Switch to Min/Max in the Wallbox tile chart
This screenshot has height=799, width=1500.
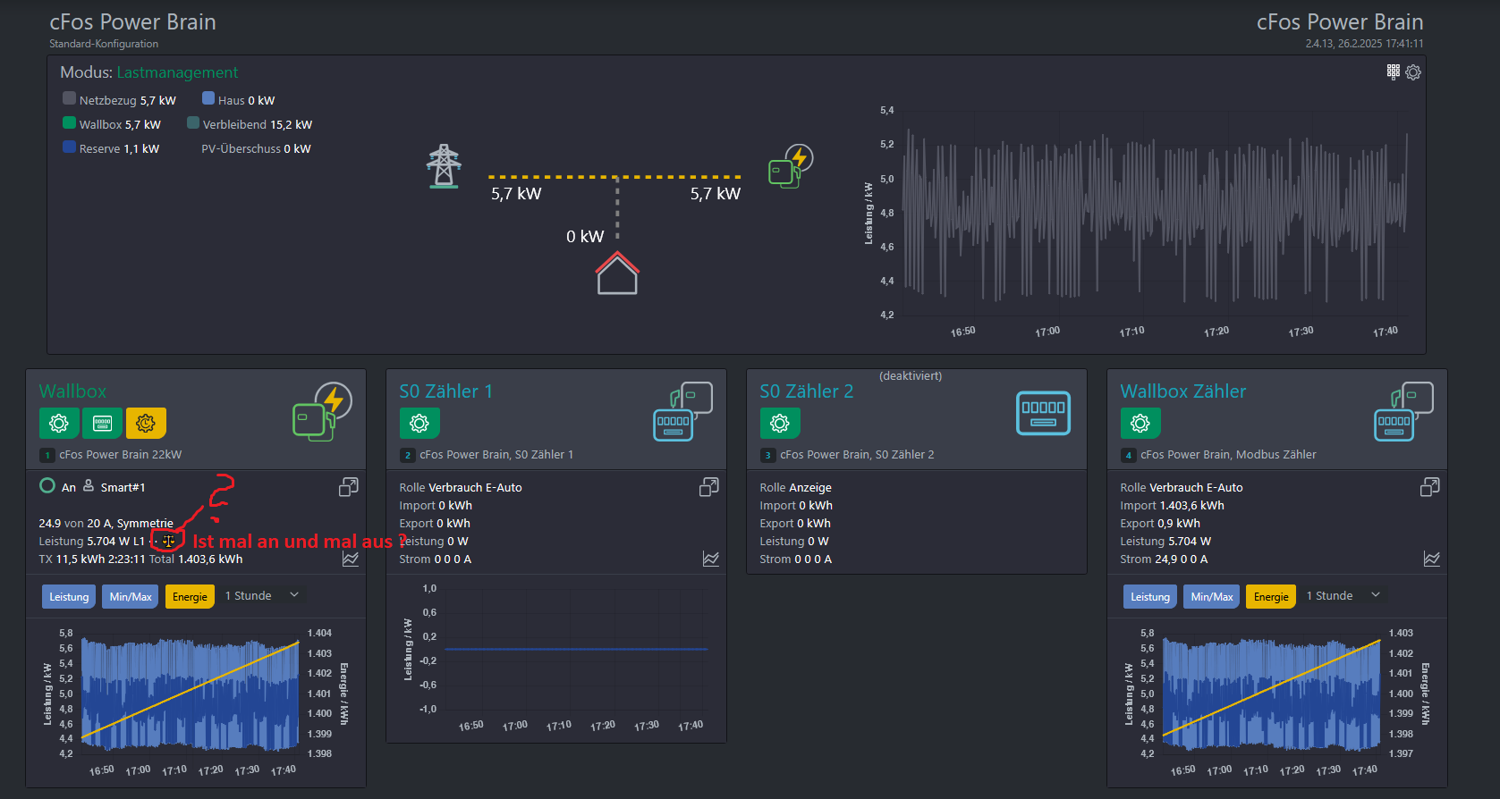pos(131,596)
